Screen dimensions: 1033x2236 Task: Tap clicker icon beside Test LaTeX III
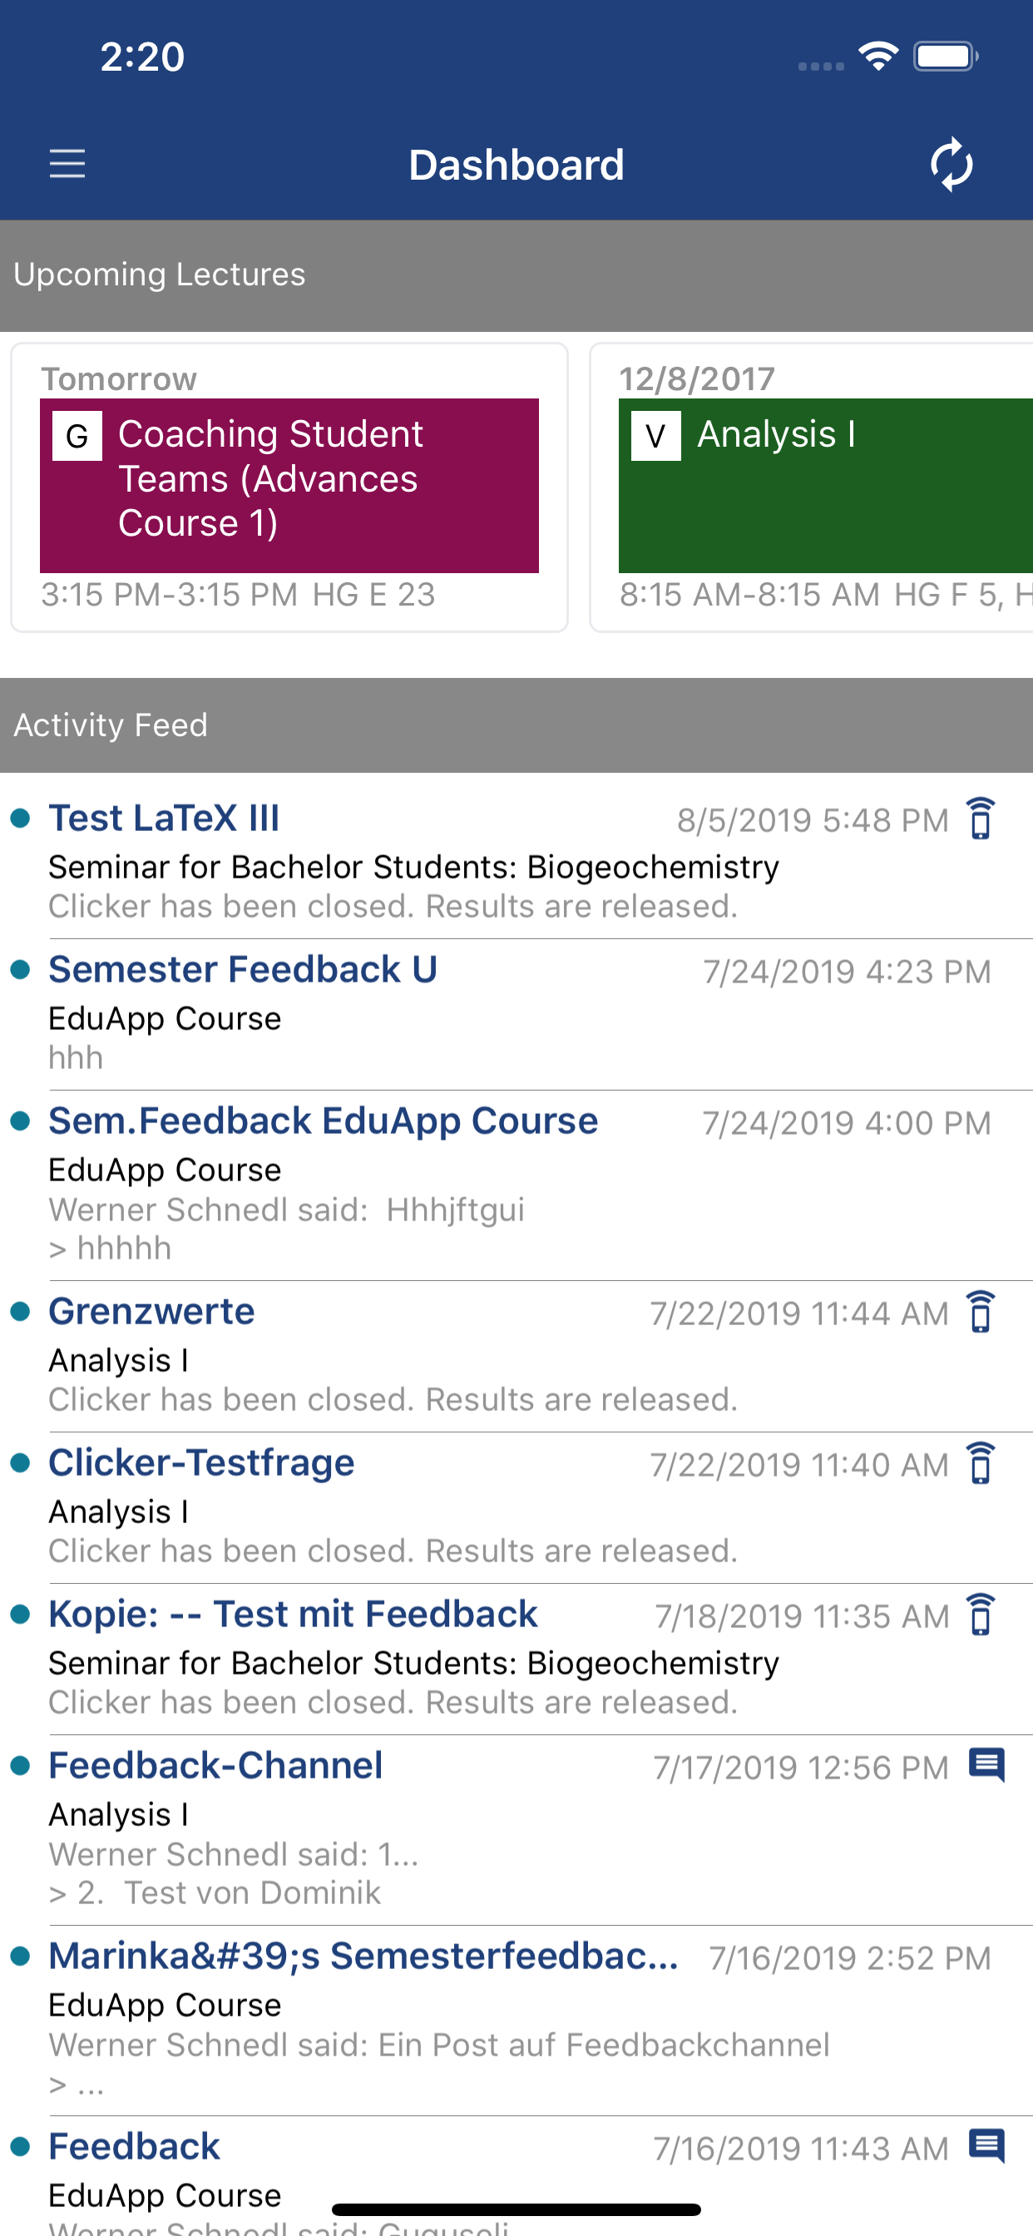981,819
